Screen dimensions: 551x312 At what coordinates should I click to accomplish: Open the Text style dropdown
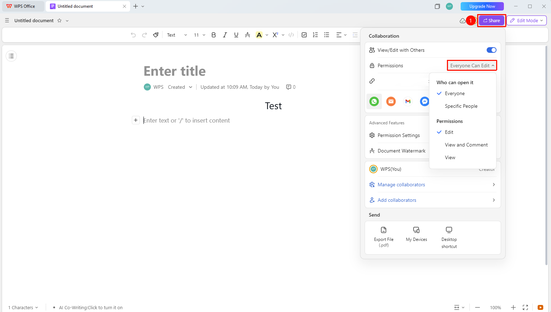tap(177, 35)
